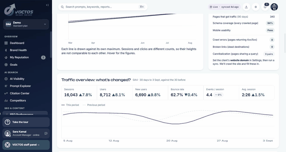
Task: Click the question mark tour icon
Action: (x=8, y=122)
